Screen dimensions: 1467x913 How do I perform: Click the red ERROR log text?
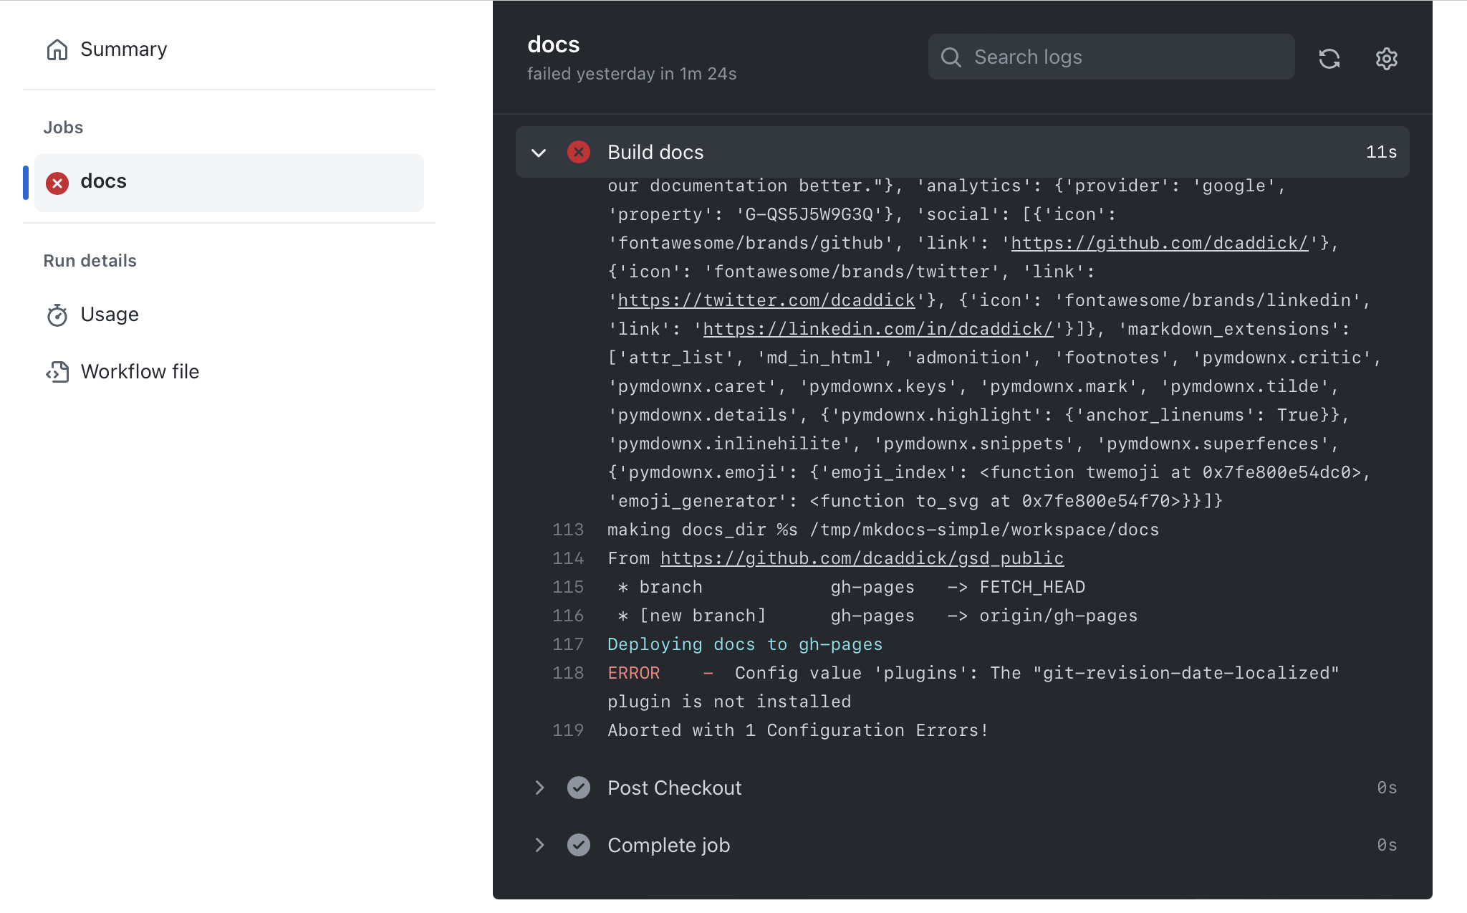point(634,673)
